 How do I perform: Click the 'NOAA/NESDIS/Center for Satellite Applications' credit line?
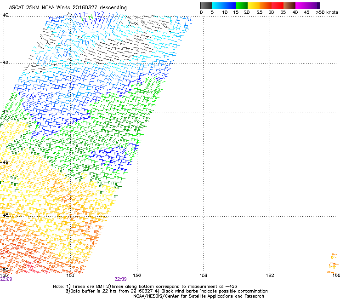198,296
